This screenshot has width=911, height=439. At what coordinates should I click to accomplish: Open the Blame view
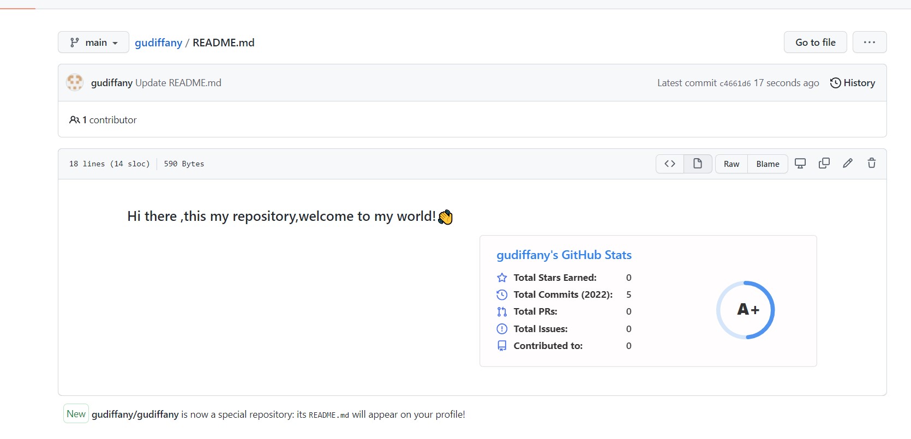tap(768, 164)
